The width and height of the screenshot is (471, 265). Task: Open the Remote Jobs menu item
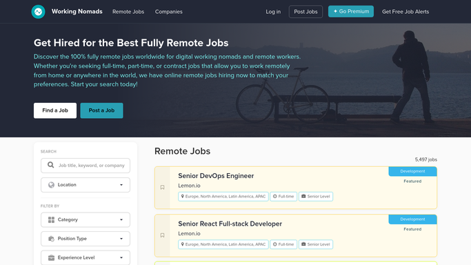pos(128,12)
